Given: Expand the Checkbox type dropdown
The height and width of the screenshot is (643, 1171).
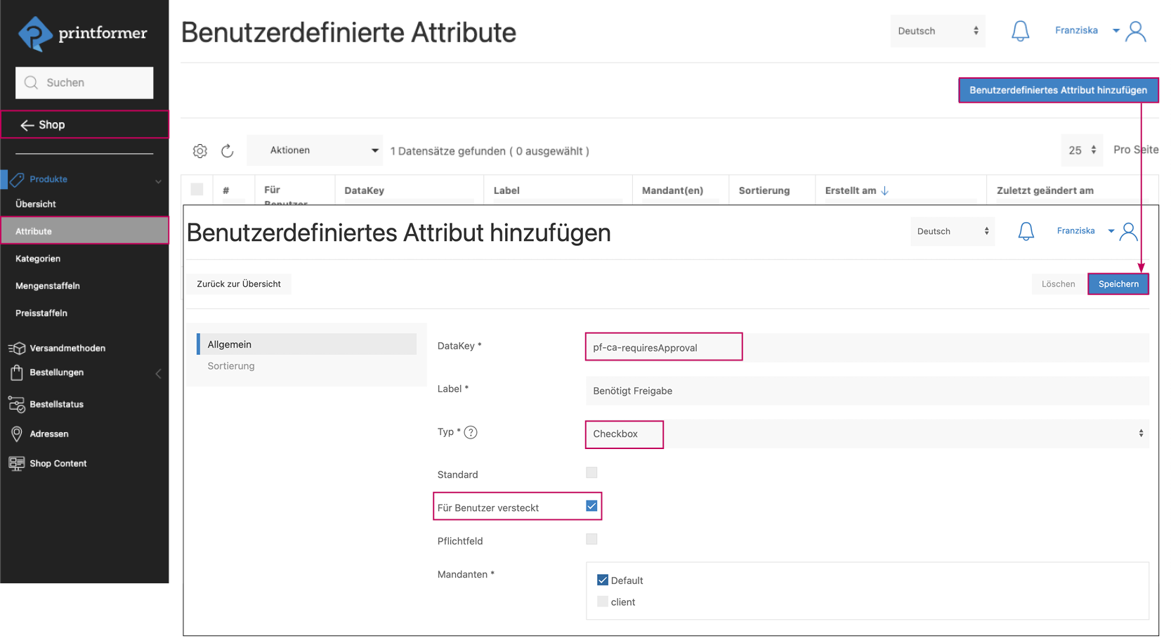Looking at the screenshot, I should pyautogui.click(x=1139, y=434).
